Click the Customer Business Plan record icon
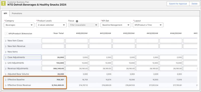 coord(3,4)
